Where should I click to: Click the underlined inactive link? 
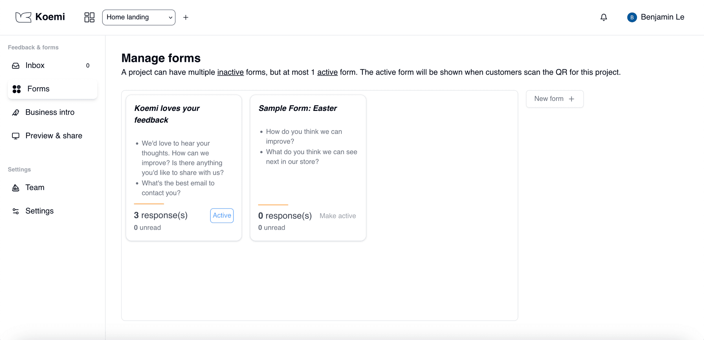(230, 72)
